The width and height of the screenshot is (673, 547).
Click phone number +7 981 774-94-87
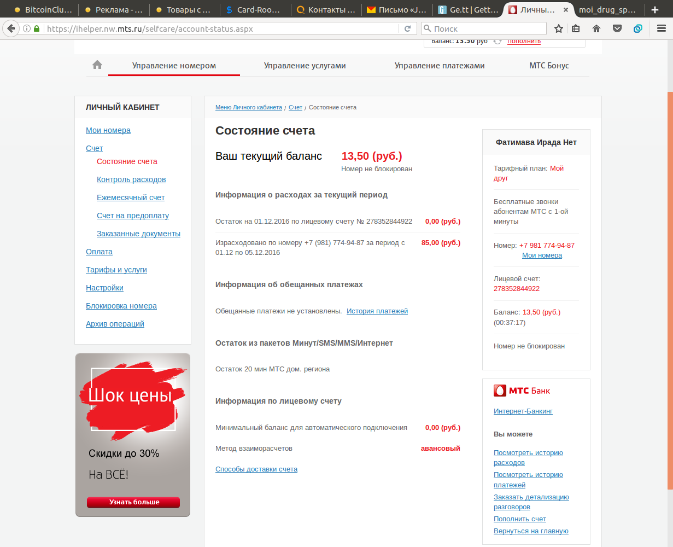547,245
